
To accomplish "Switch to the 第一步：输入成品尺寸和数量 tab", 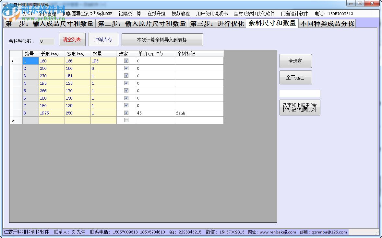I will (49, 23).
